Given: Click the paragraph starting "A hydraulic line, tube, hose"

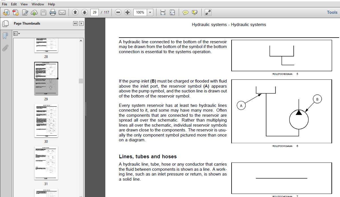Looking at the screenshot, I should pyautogui.click(x=173, y=172).
